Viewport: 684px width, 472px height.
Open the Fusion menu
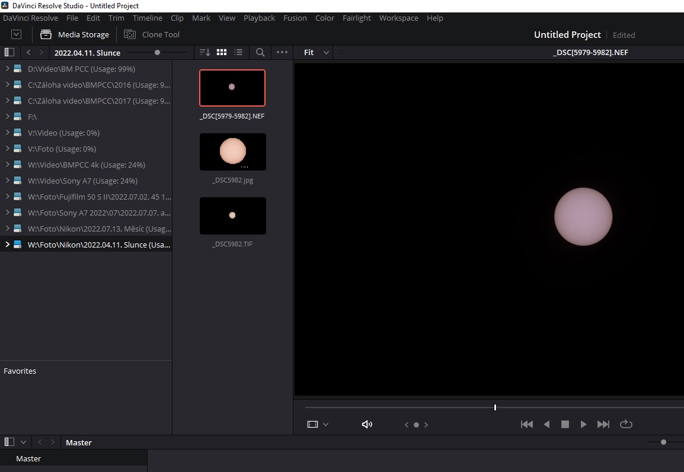(x=295, y=18)
